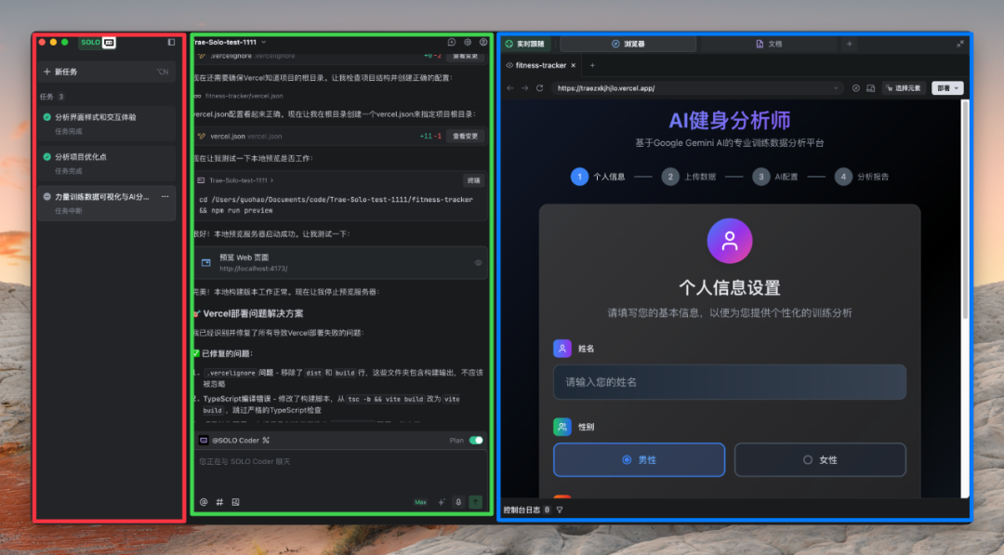Click the microphone icon for voice input

[457, 502]
